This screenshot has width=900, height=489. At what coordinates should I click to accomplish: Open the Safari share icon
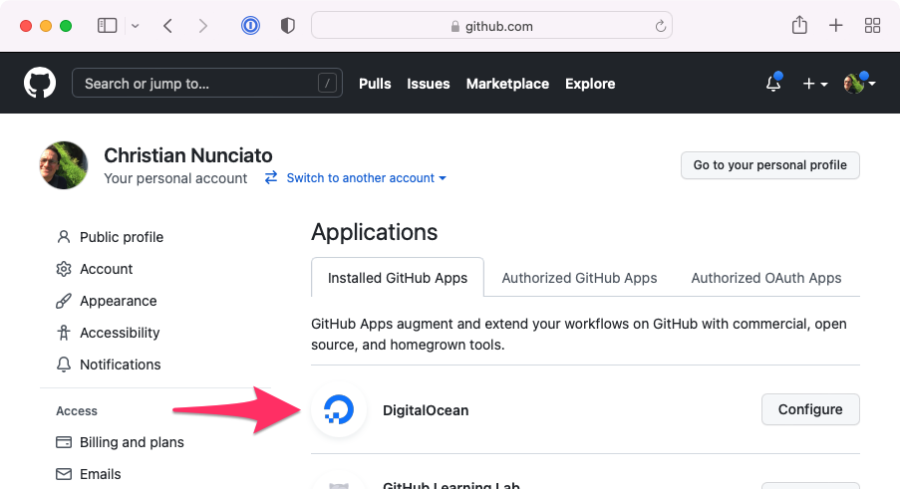click(x=799, y=25)
